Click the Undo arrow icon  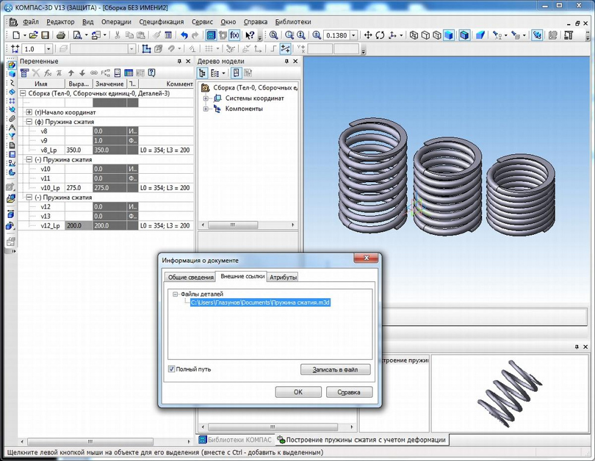click(x=184, y=36)
